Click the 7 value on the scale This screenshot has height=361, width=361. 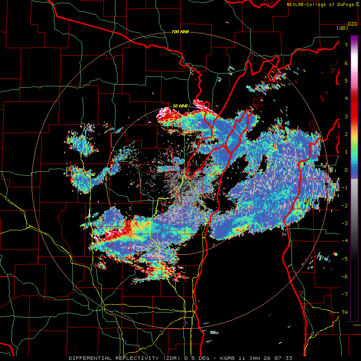[346, 45]
